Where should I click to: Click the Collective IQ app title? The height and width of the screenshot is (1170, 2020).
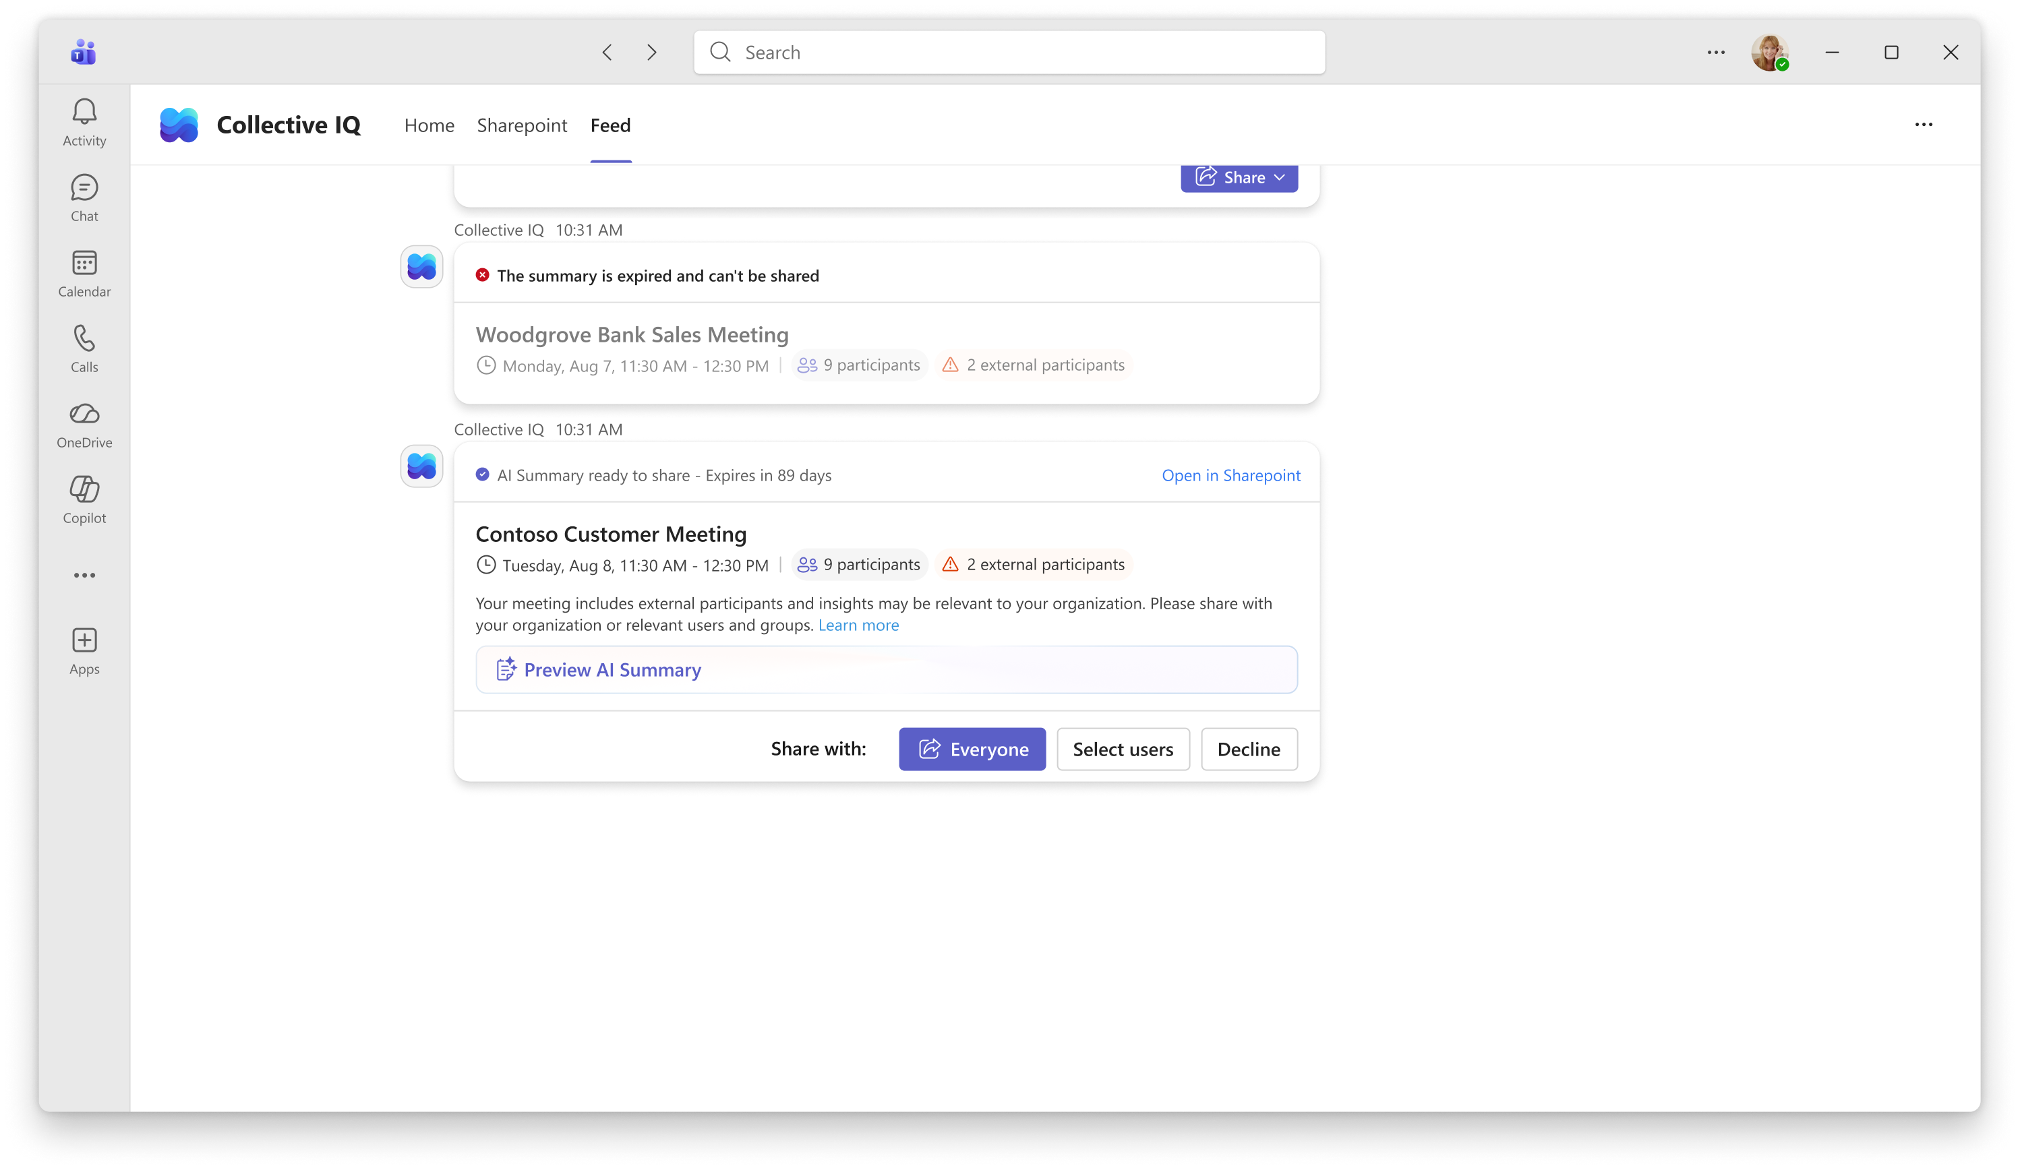pos(289,125)
